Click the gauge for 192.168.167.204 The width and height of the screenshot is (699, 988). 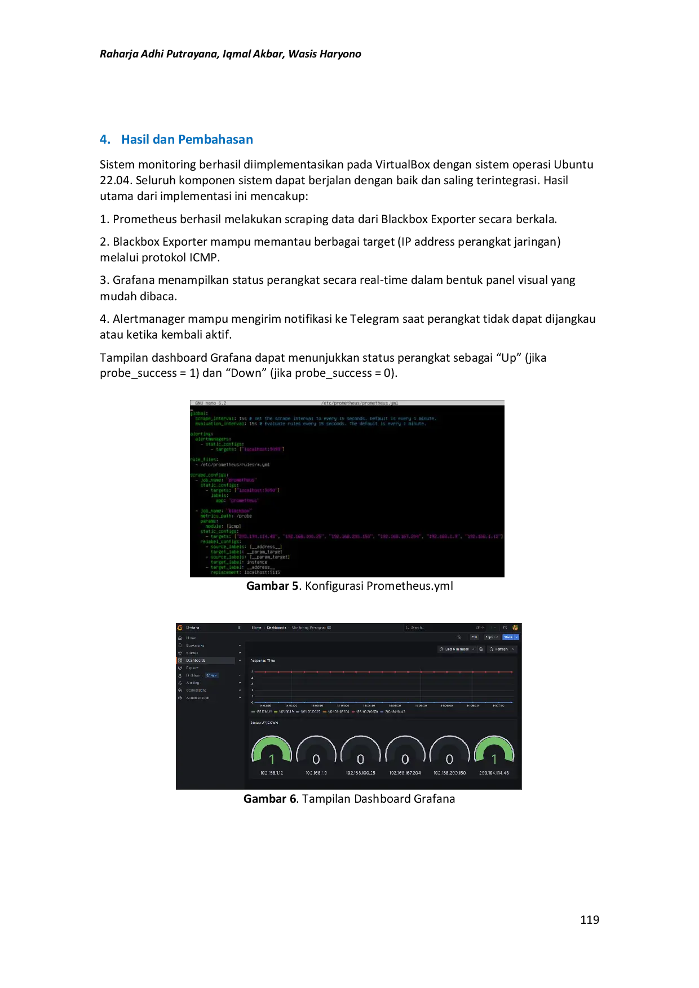405,751
